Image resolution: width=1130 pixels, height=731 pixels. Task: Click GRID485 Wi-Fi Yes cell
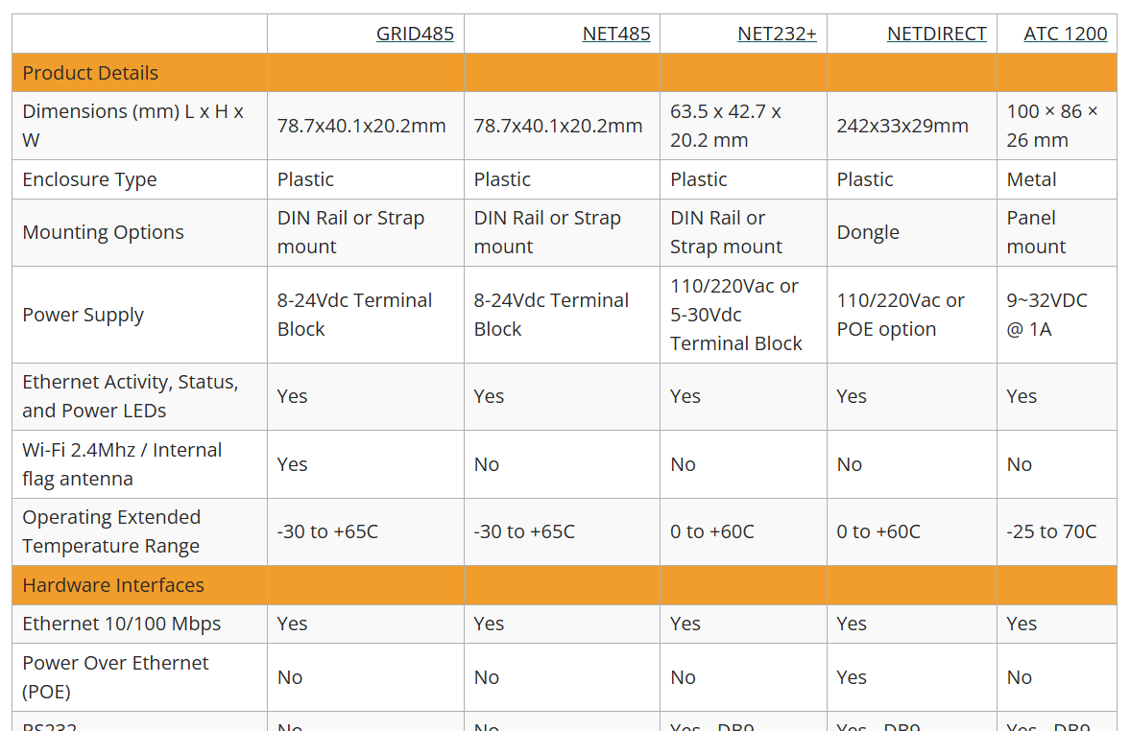coord(366,463)
